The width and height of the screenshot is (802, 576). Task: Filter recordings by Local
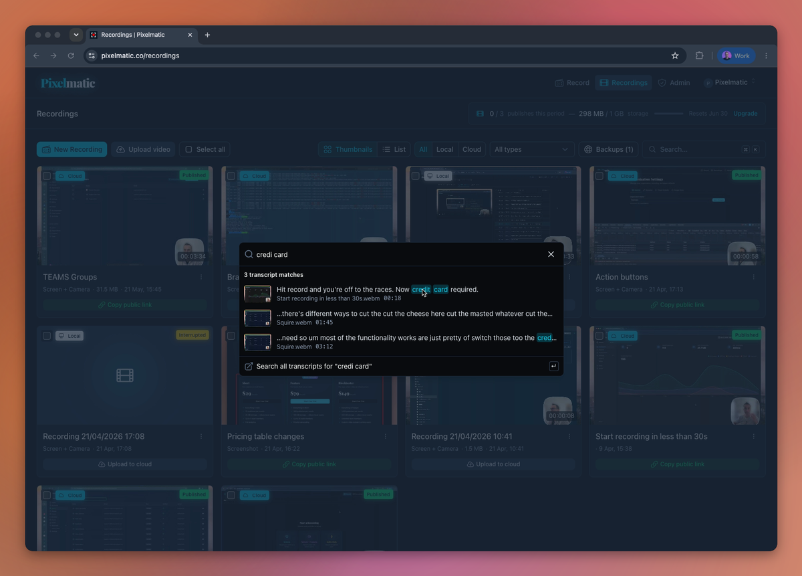point(445,149)
